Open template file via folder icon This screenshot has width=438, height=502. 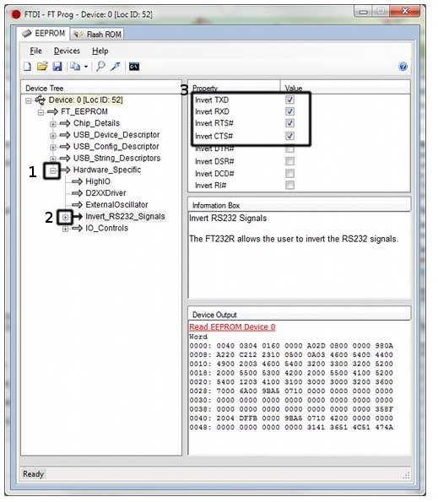[x=42, y=67]
